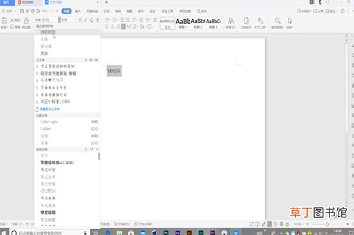The image size is (354, 235).
Task: Click the decrease font size icon
Action: point(86,20)
